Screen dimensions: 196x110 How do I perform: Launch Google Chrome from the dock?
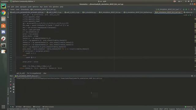(3, 13)
